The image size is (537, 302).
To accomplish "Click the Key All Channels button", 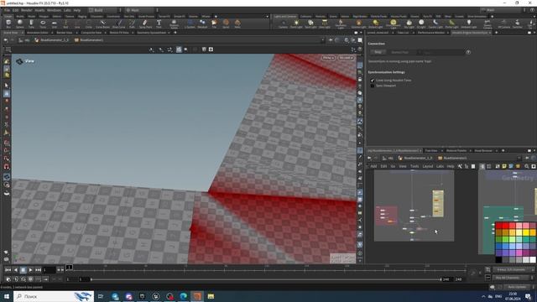I will pos(511,278).
